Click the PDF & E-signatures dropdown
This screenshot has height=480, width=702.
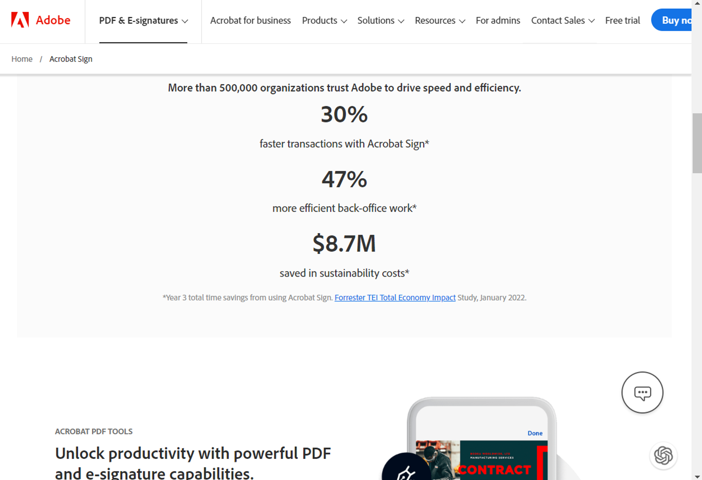pyautogui.click(x=143, y=20)
